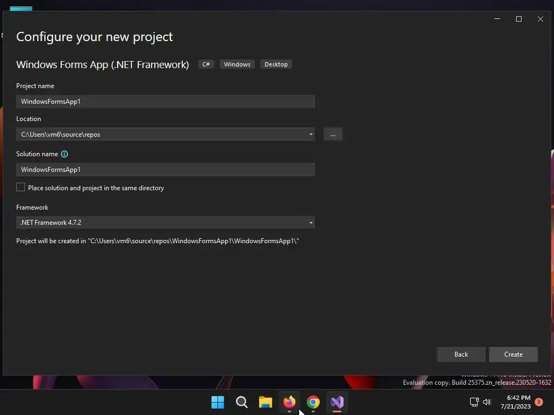This screenshot has height=415, width=554.
Task: Open the network status tray icon
Action: coord(474,402)
